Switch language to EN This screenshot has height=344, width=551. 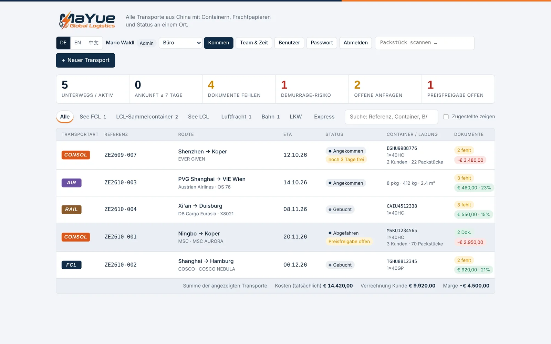(x=77, y=43)
